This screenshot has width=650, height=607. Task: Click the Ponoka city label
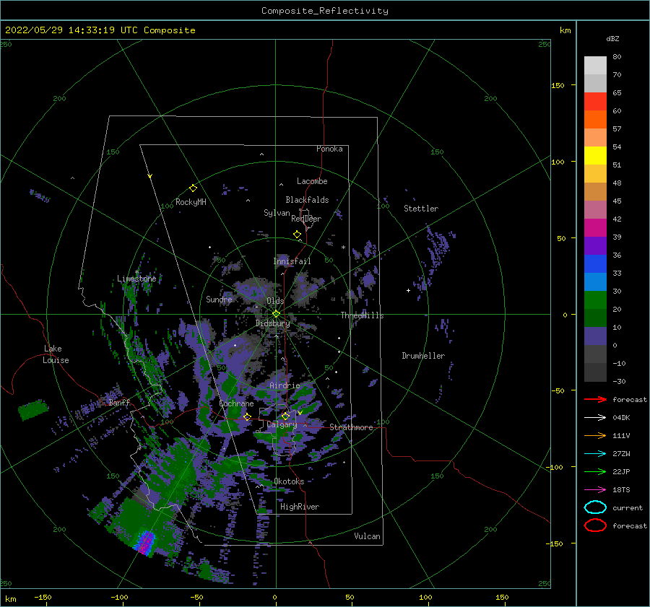click(x=329, y=149)
